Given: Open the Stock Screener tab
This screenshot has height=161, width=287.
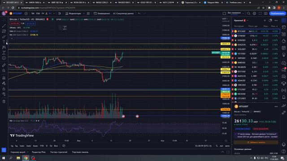Looking at the screenshot, I should (x=18, y=152).
